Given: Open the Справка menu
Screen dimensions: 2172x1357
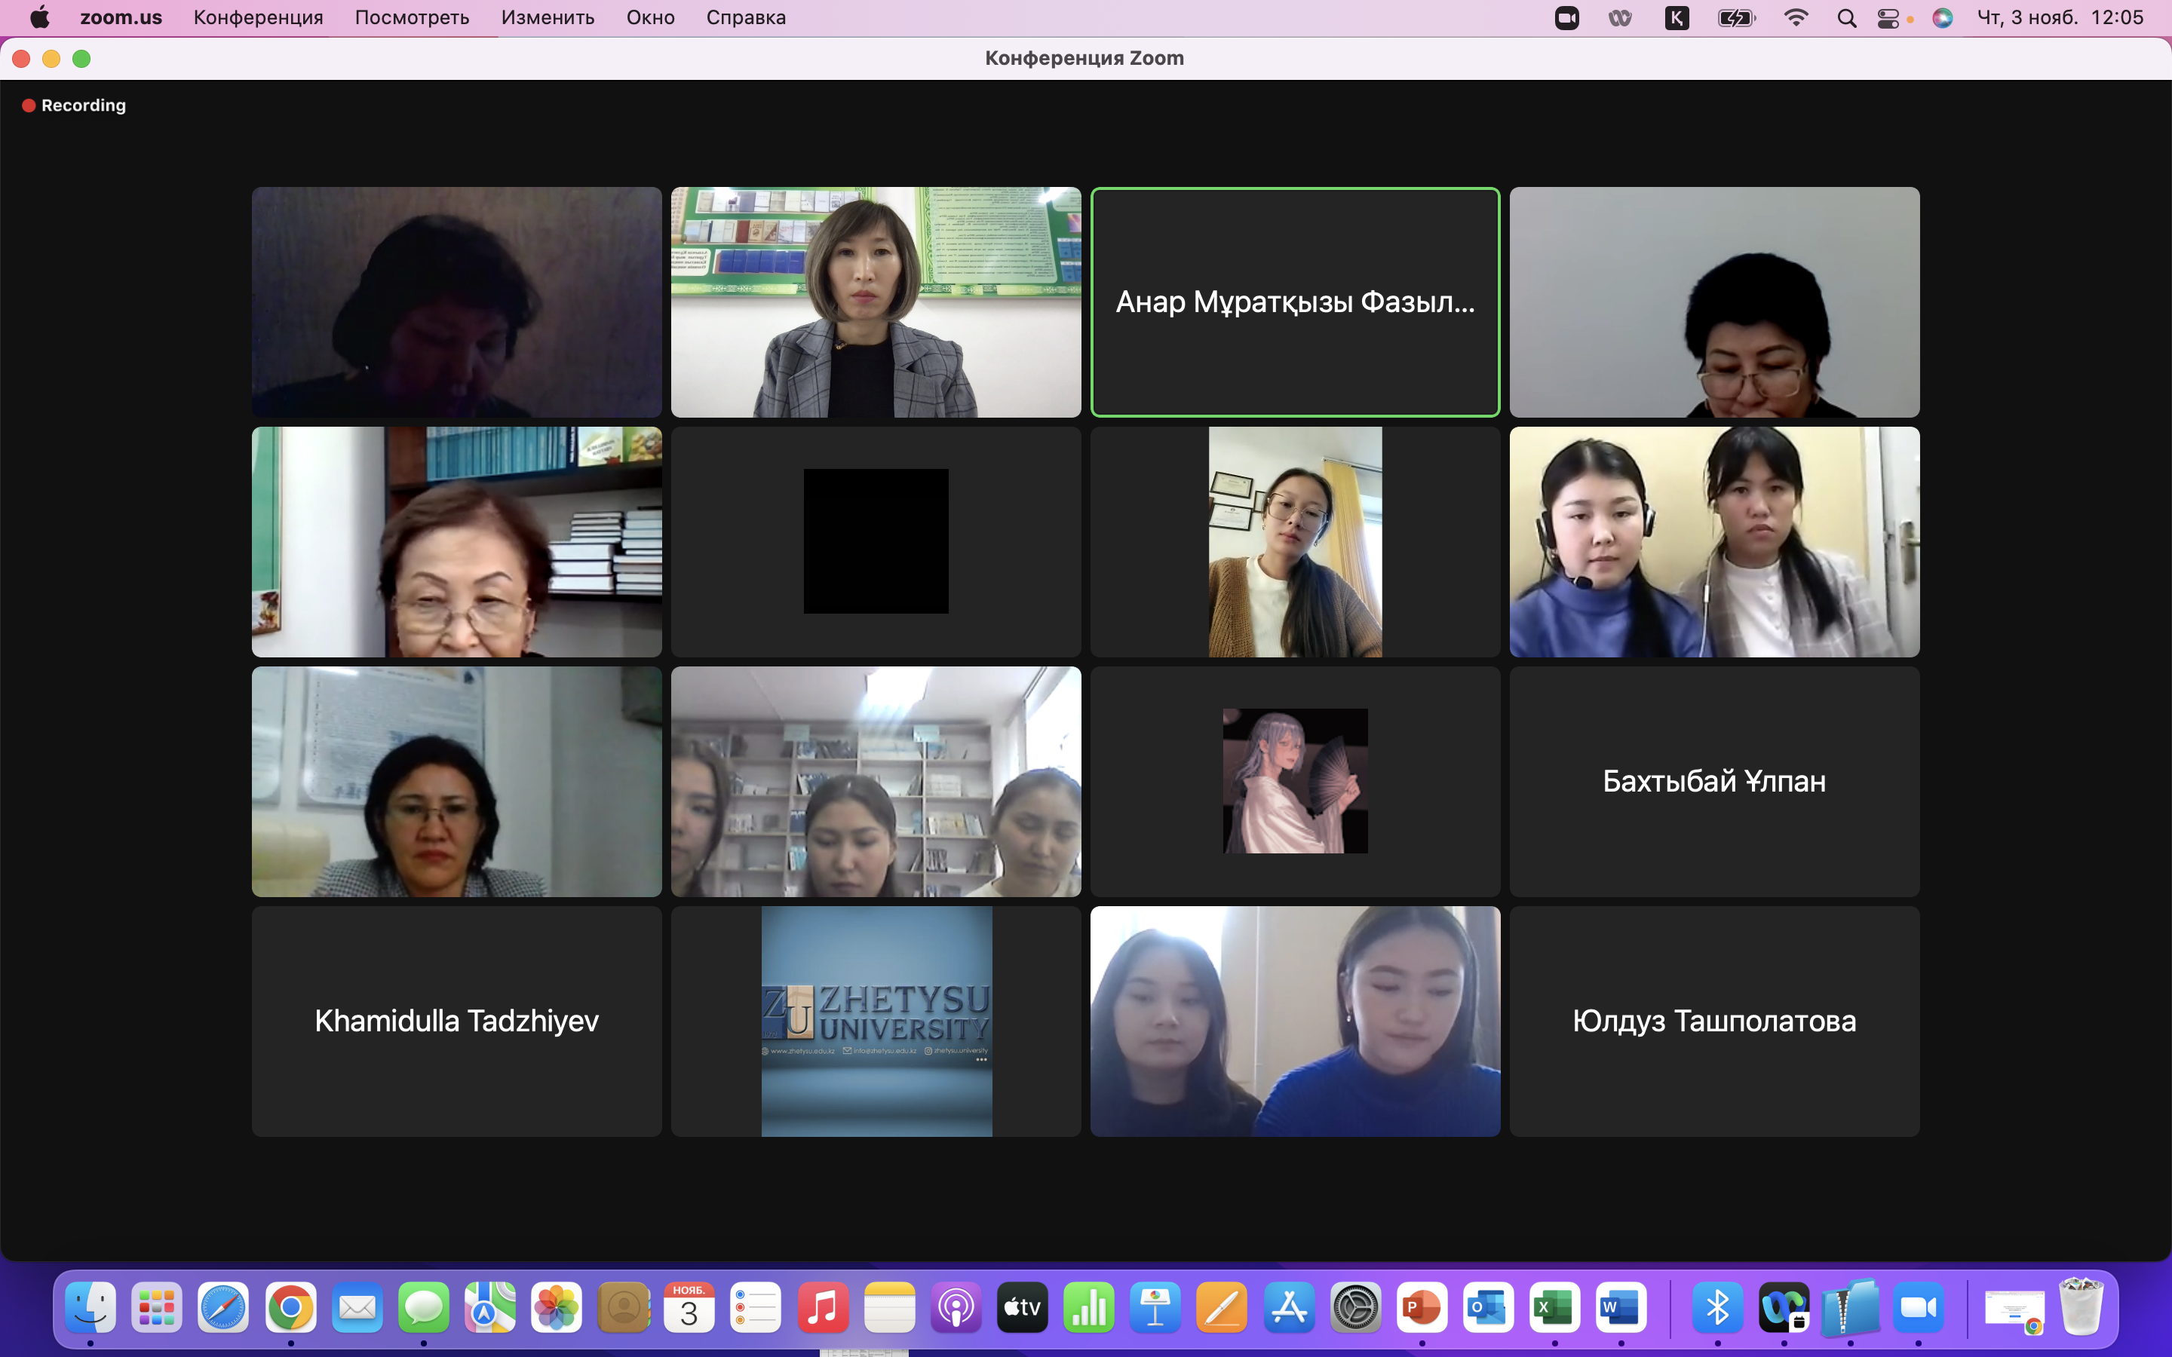Looking at the screenshot, I should 745,18.
